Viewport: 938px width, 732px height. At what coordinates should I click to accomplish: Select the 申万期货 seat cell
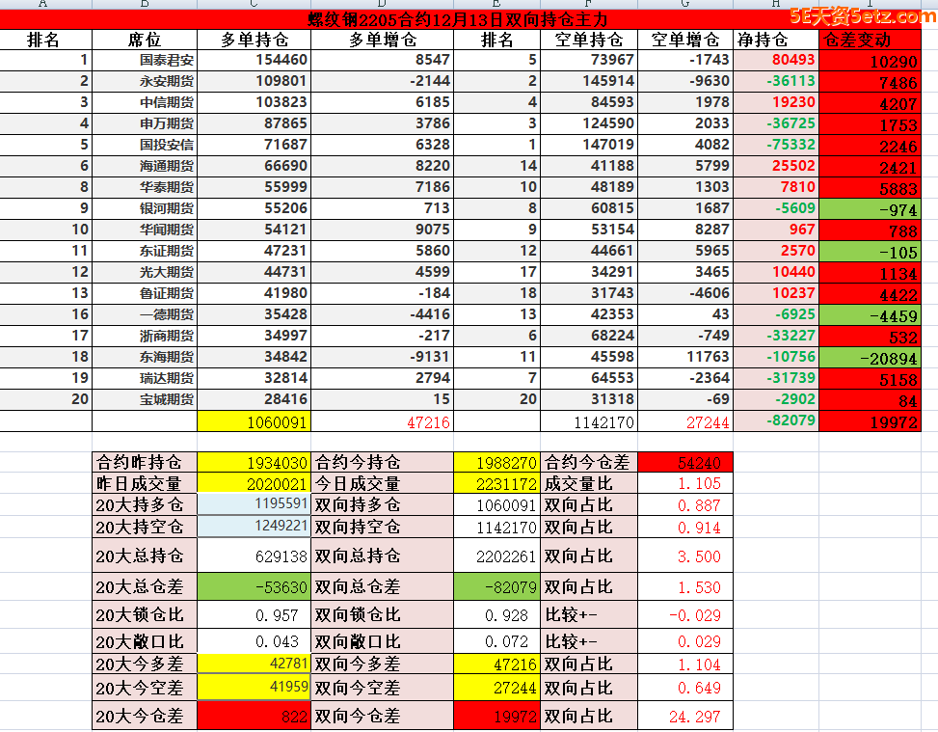[145, 123]
